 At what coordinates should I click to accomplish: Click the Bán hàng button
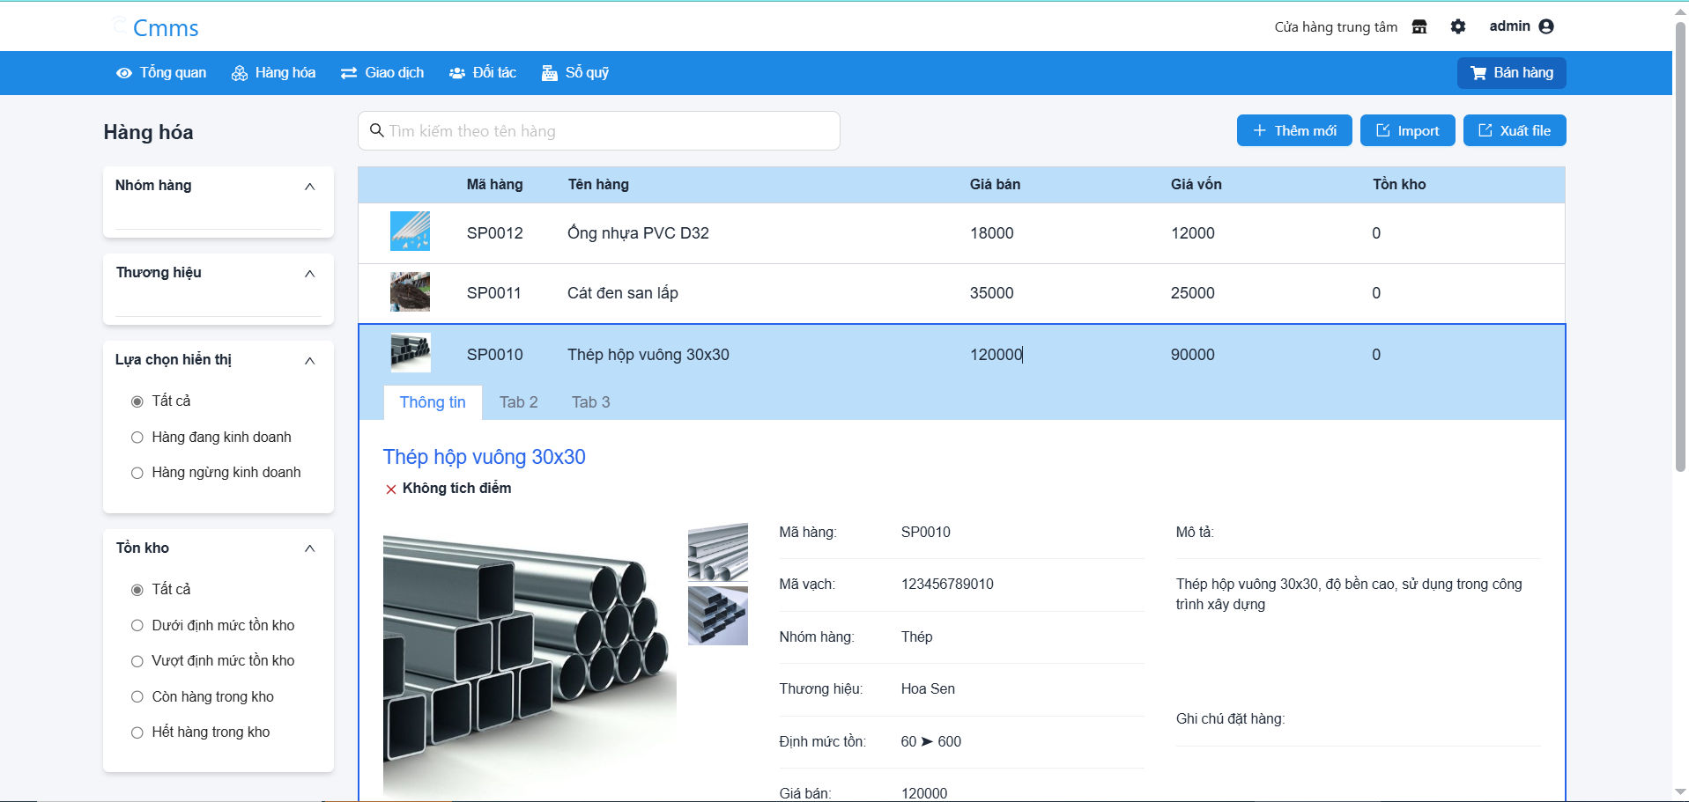1511,73
